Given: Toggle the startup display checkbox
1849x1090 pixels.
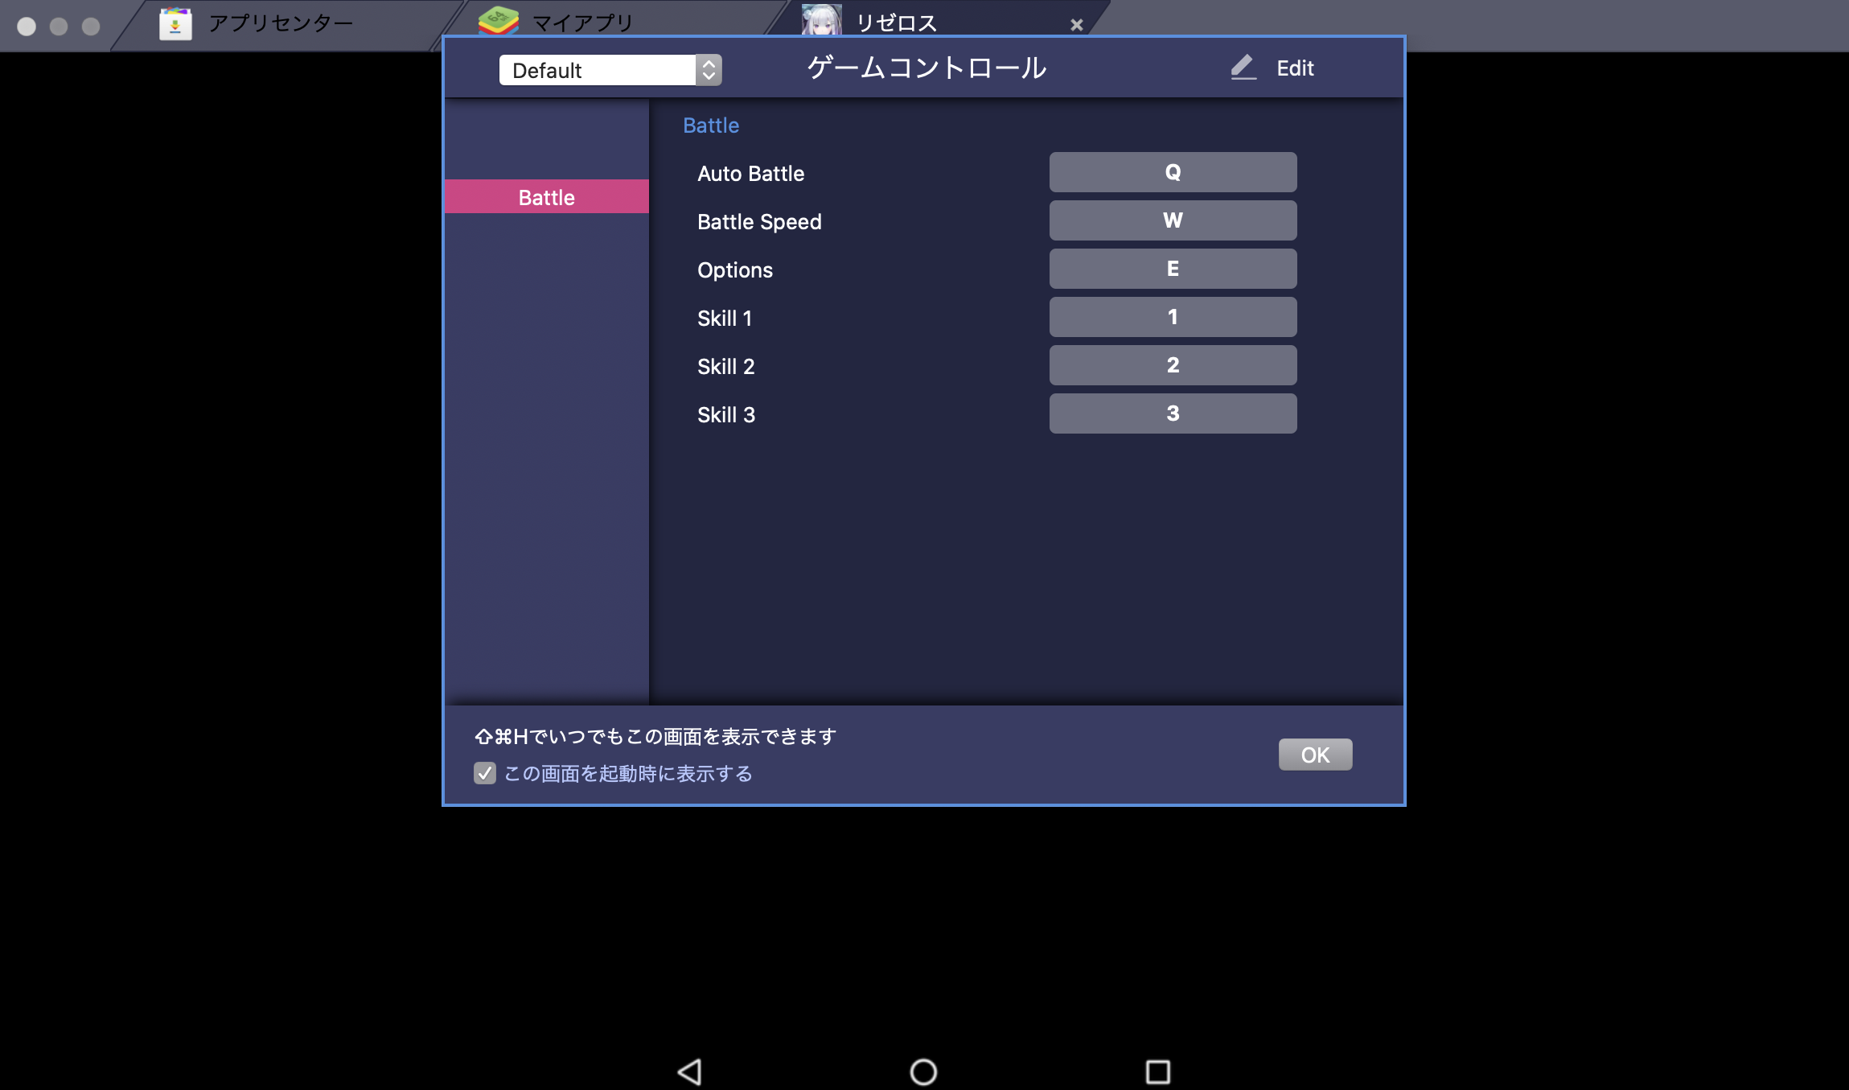Looking at the screenshot, I should [x=487, y=775].
